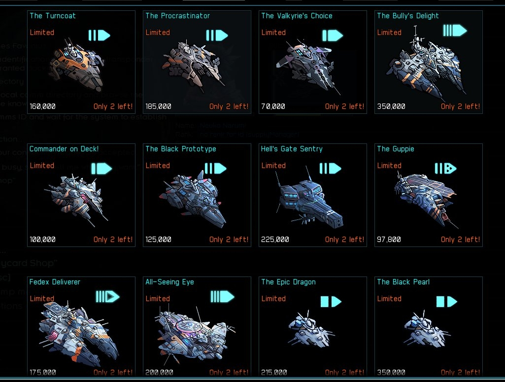The width and height of the screenshot is (505, 382).
Task: Select The Black Pearl ship image
Action: [x=426, y=329]
